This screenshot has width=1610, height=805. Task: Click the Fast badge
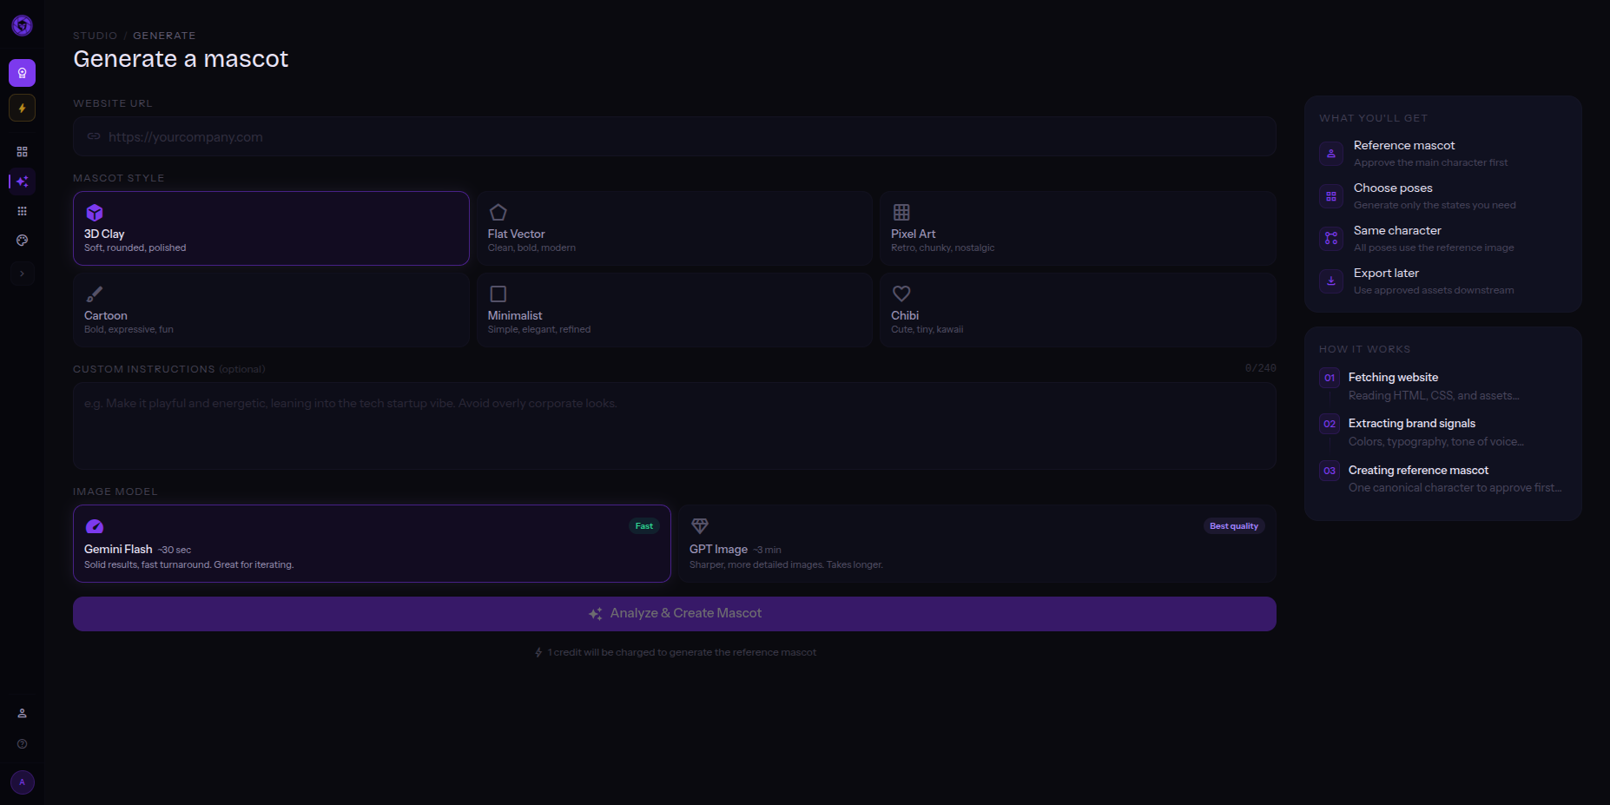(x=643, y=526)
